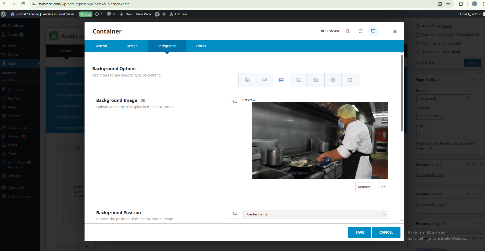Toggle the desktop responsive view
This screenshot has width=485, height=251.
tap(373, 31)
